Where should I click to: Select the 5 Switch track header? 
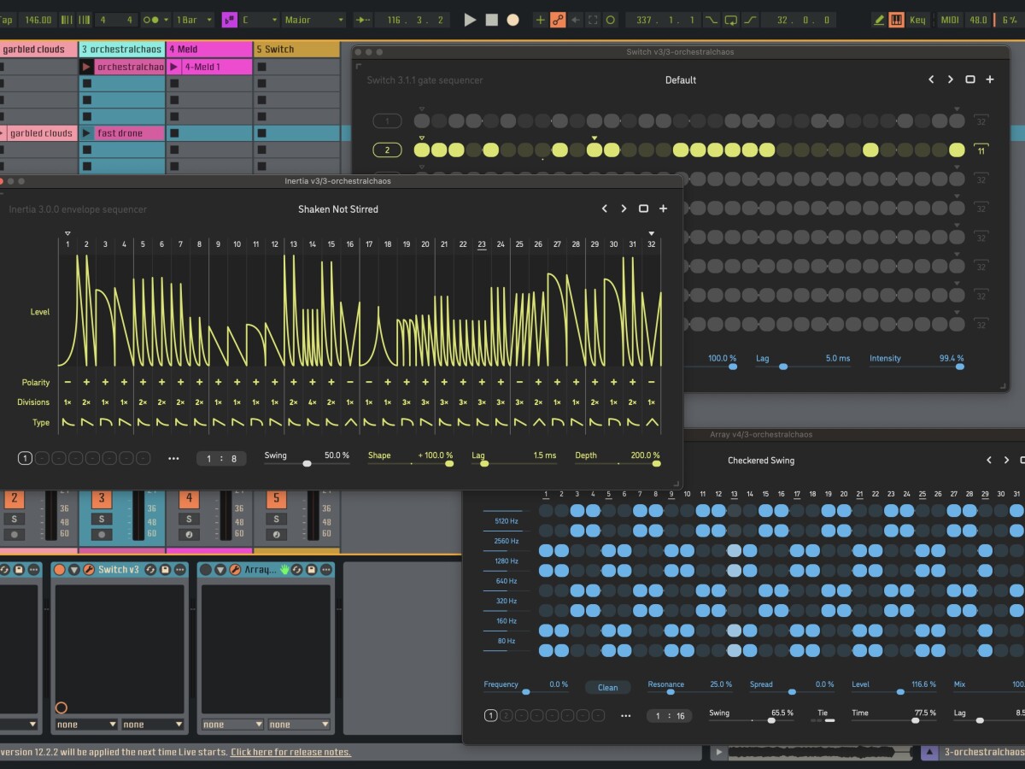(x=296, y=50)
